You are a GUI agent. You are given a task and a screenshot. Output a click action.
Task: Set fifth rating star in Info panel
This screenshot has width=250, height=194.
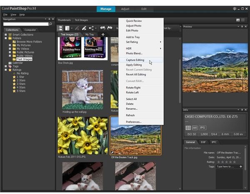tap(234, 162)
